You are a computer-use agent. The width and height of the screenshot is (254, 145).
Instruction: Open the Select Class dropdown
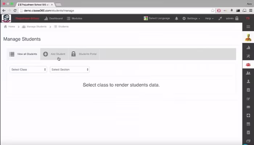click(x=28, y=70)
